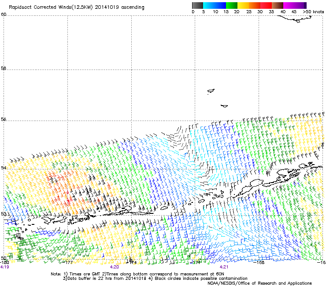Viewport: 326px width, 286px height.
Task: Click the latitude label 60
Action: click(x=4, y=14)
